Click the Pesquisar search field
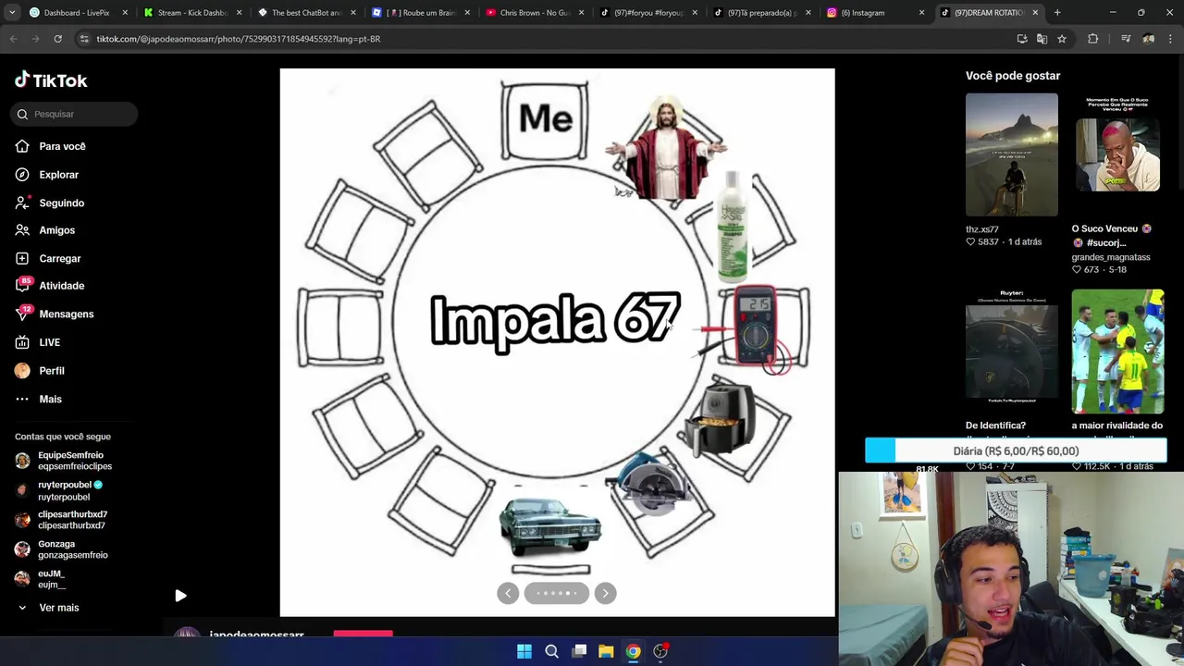Image resolution: width=1184 pixels, height=666 pixels. point(76,114)
